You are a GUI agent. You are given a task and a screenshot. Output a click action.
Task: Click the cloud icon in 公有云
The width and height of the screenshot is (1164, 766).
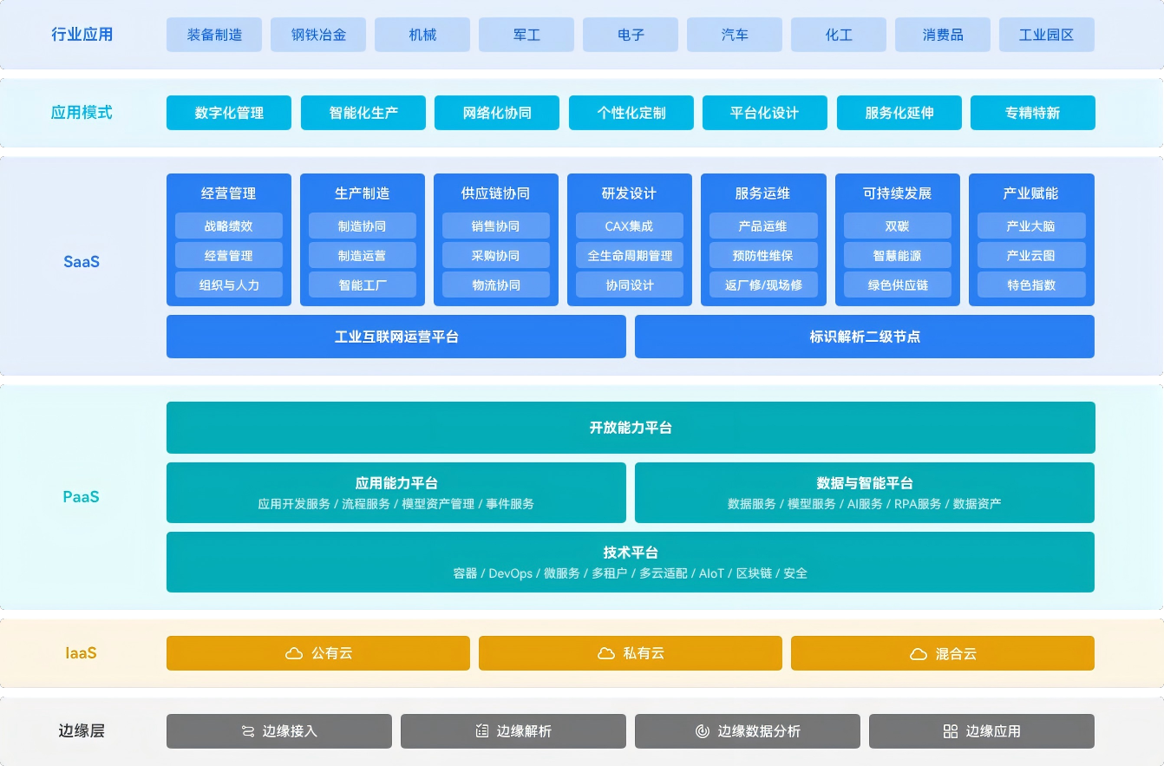click(294, 653)
